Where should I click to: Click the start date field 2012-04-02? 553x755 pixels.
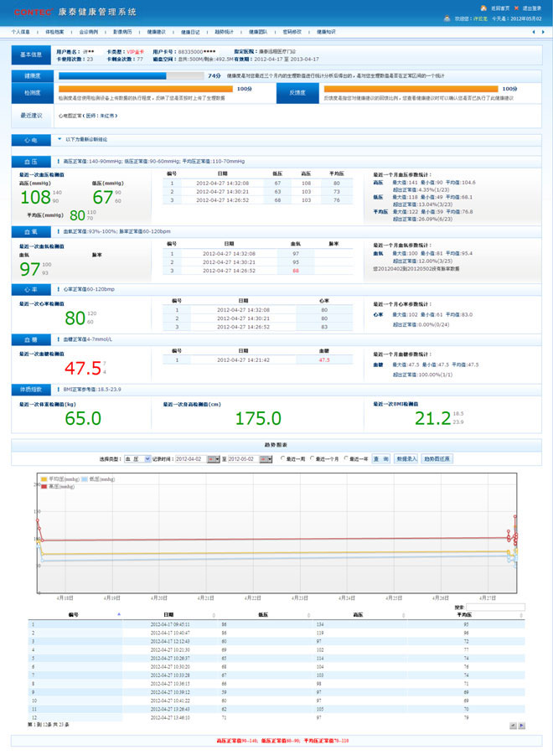[x=191, y=459]
